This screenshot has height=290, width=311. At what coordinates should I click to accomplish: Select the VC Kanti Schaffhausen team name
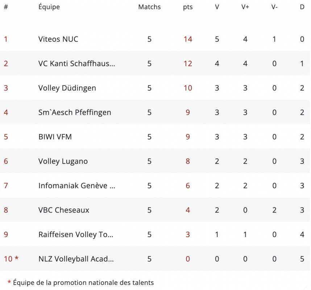click(76, 63)
